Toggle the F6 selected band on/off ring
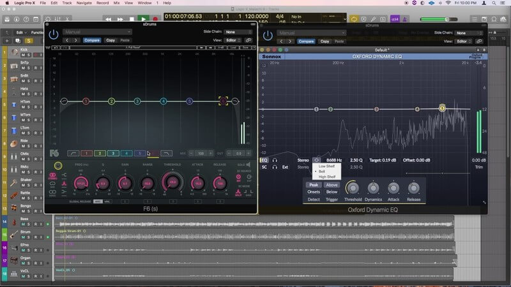This screenshot has width=511, height=287. tap(58, 166)
